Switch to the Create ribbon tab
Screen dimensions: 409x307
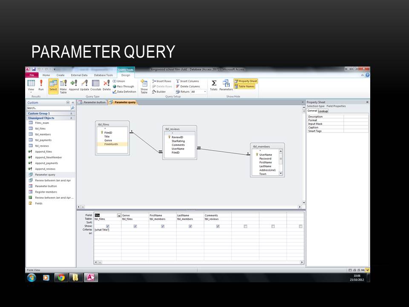[60, 75]
